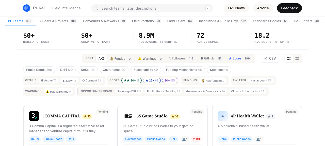Open the Field Portfolio tab
The height and width of the screenshot is (146, 325).
coord(147,21)
